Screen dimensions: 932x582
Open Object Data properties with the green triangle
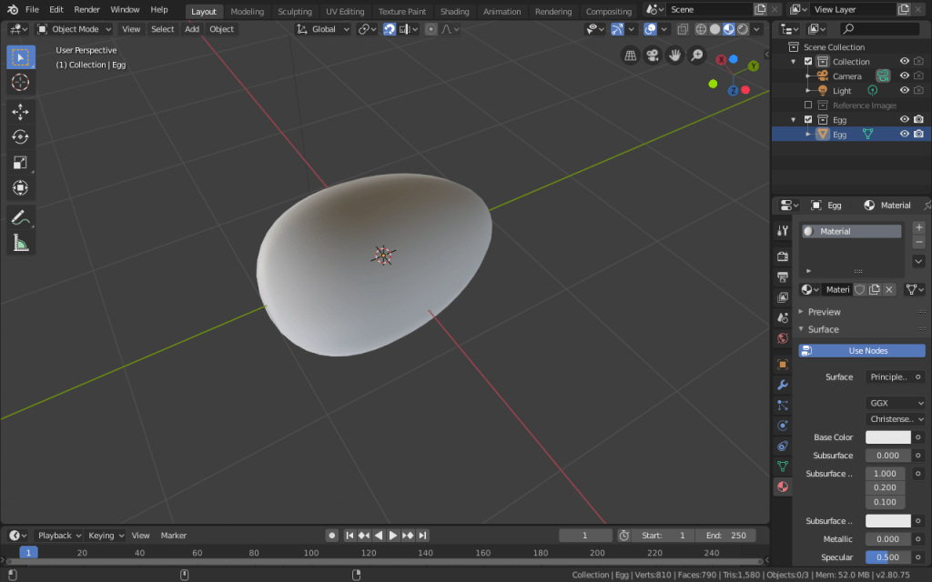click(782, 466)
